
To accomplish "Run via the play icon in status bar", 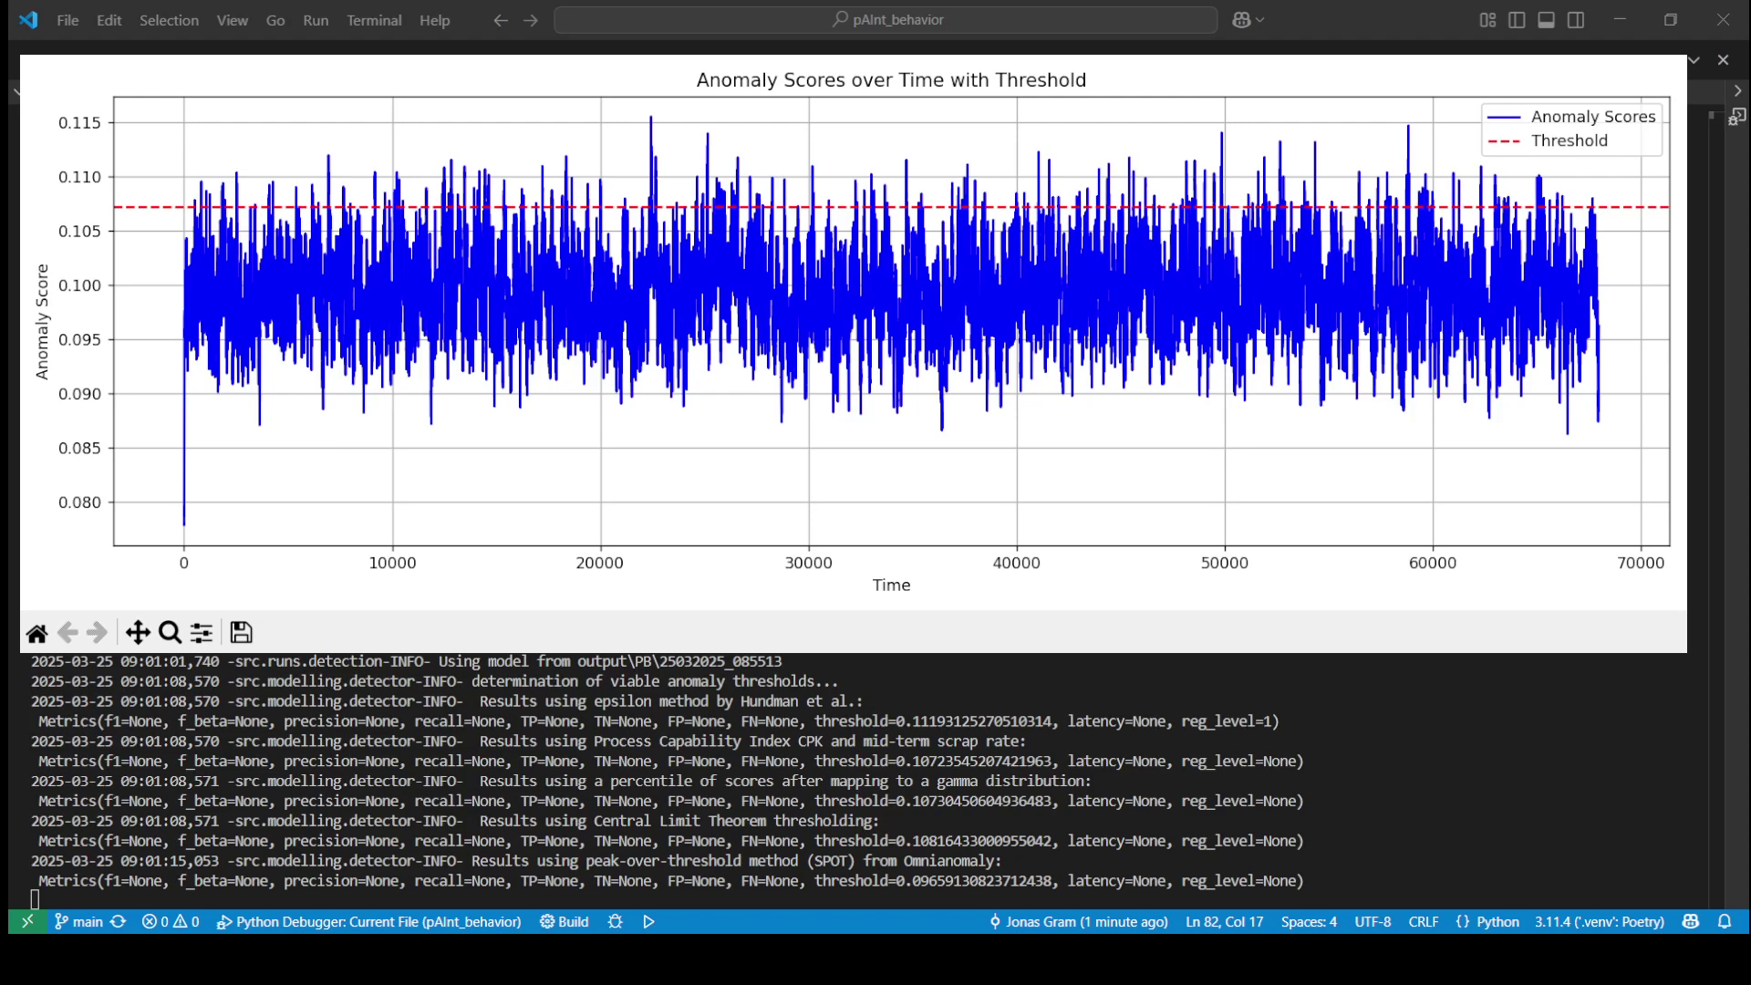I will click(648, 922).
